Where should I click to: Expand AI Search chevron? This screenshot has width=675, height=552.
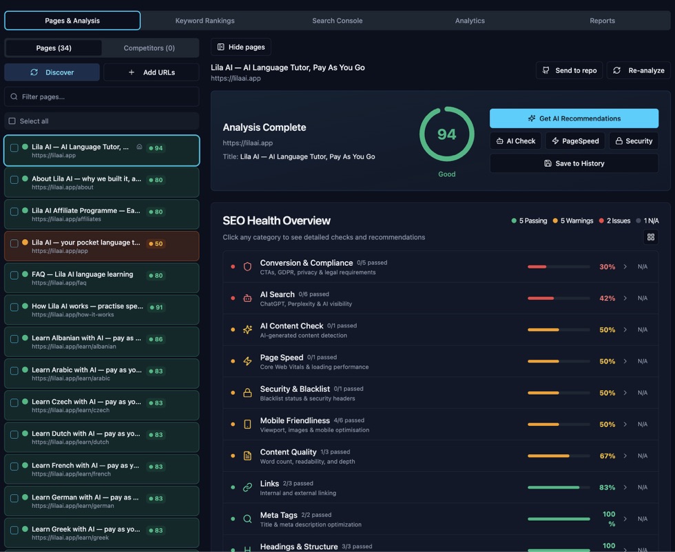point(625,298)
